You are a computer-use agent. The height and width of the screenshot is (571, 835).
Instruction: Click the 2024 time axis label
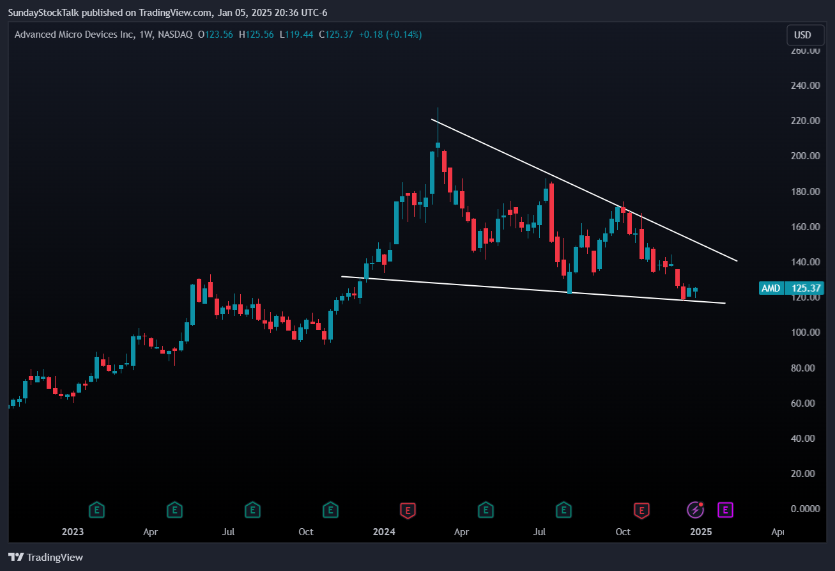point(384,532)
